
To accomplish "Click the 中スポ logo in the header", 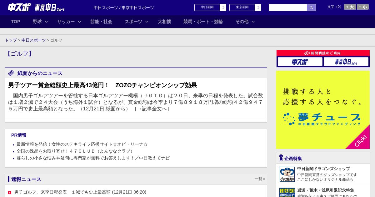I will click(x=19, y=7).
